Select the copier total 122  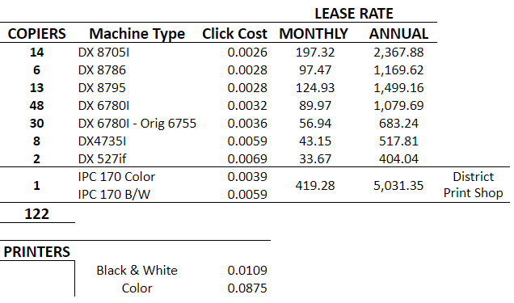click(x=36, y=214)
